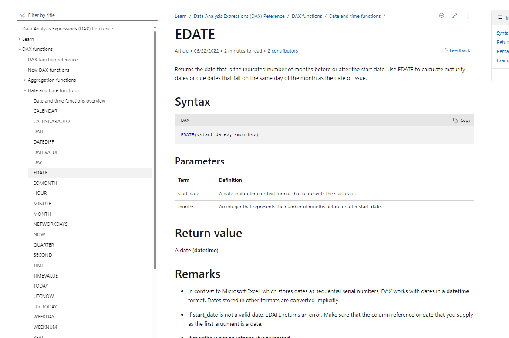The width and height of the screenshot is (509, 338).
Task: Select NOW in the sidebar
Action: point(39,234)
